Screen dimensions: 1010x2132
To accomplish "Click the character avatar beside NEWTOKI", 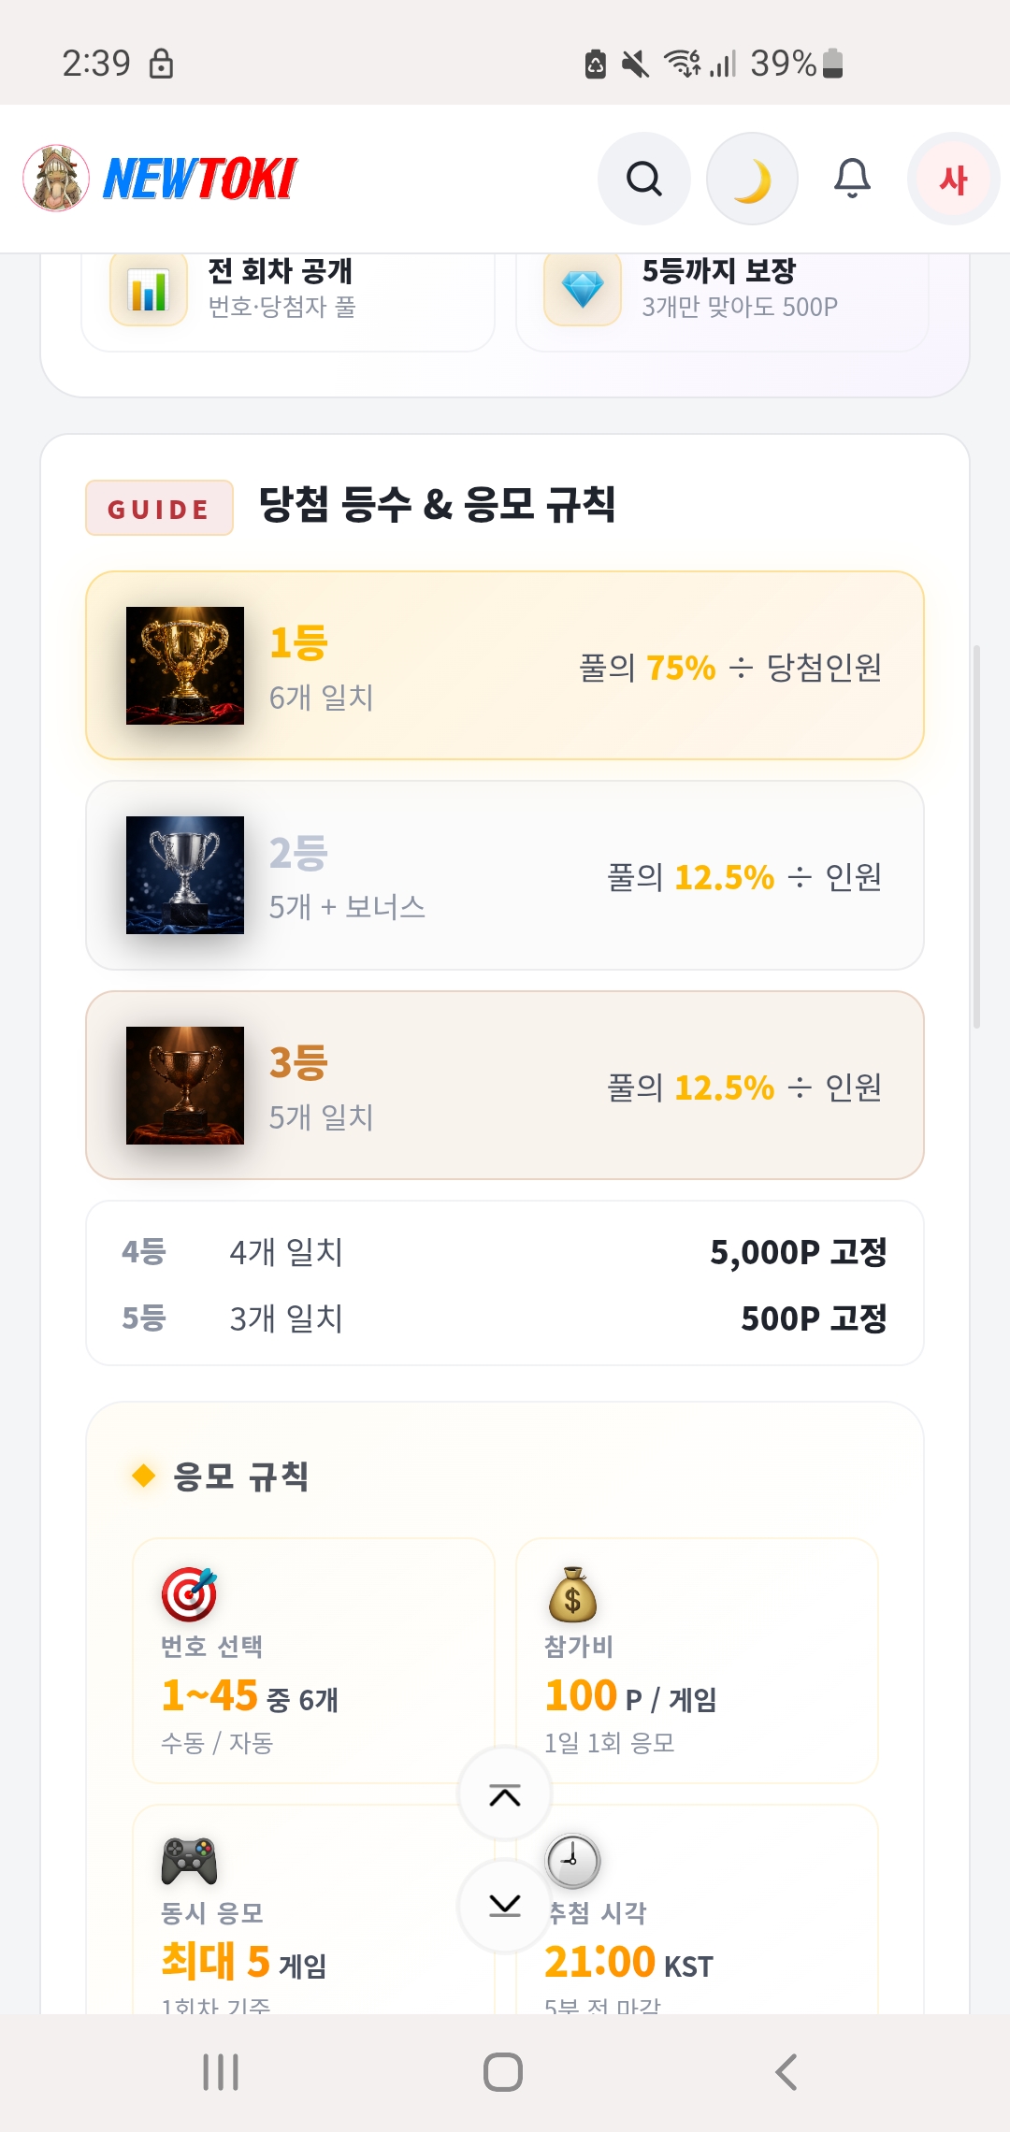I will (x=56, y=178).
